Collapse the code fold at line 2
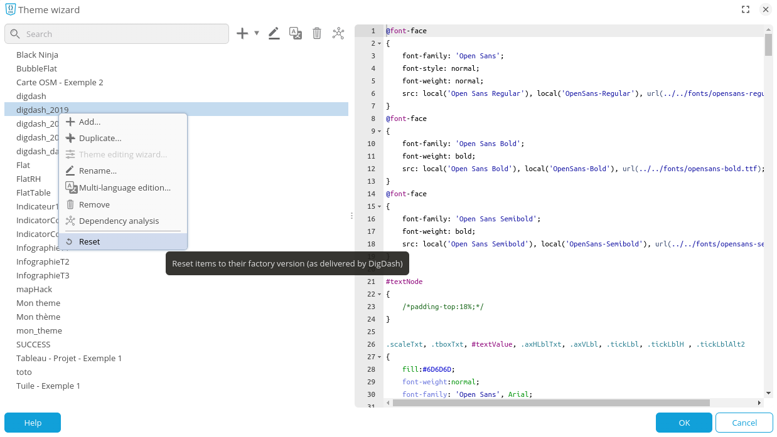 coord(380,43)
